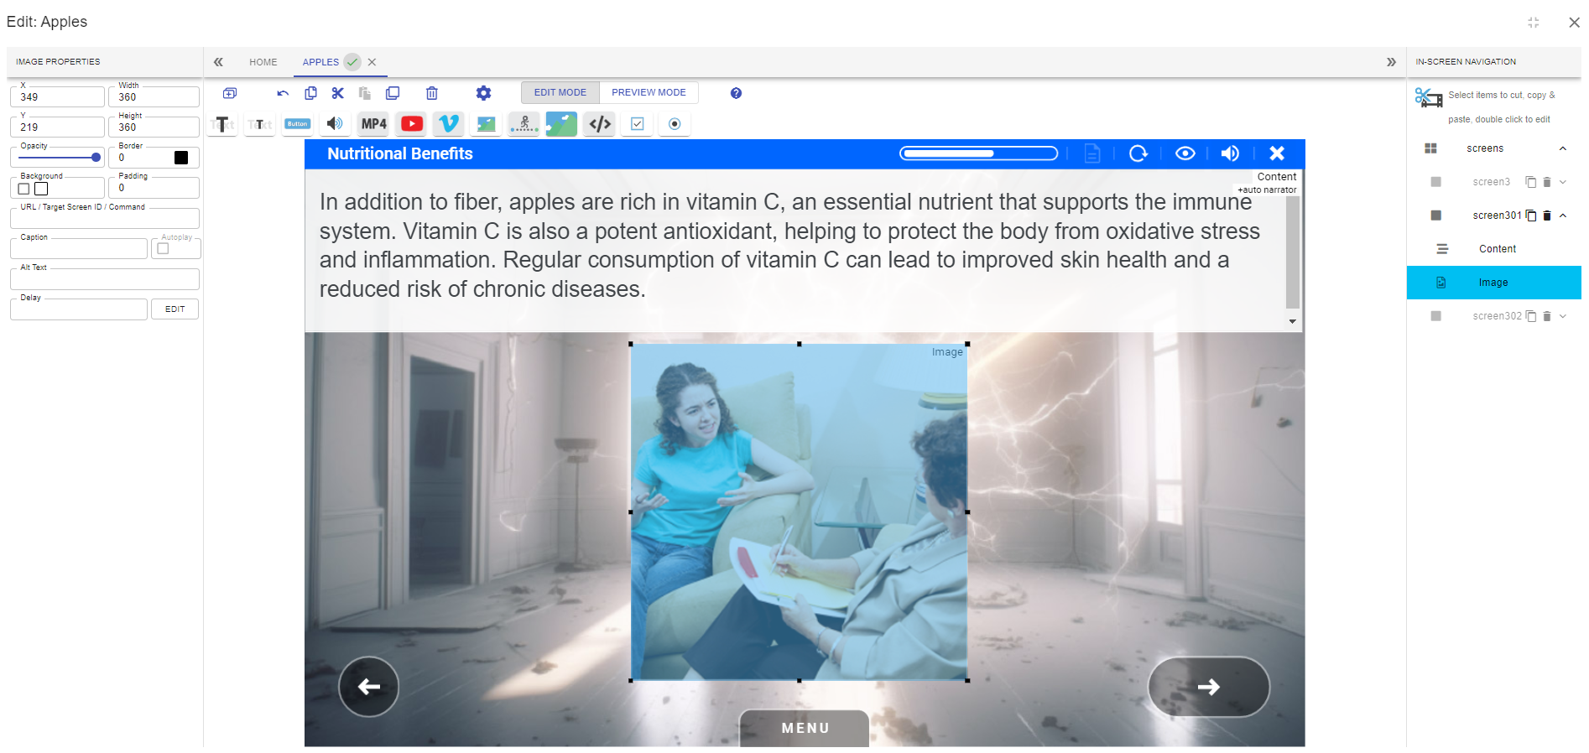Open help via the question mark icon
The image size is (1589, 753).
[736, 93]
